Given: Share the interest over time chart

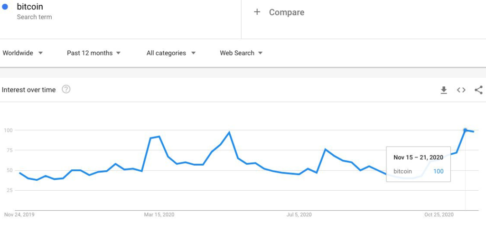Looking at the screenshot, I should click(x=478, y=90).
